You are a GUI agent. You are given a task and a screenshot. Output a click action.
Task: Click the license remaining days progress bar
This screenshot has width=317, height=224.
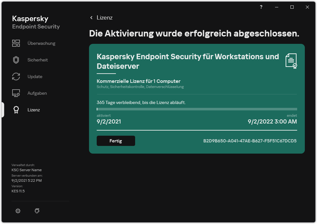coord(197,109)
